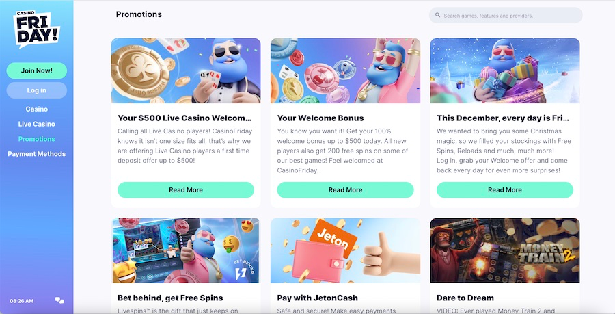
Task: Read More about Your Welcome Bonus
Action: coord(346,190)
